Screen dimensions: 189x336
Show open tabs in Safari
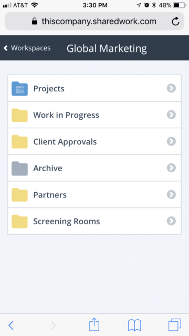(175, 325)
